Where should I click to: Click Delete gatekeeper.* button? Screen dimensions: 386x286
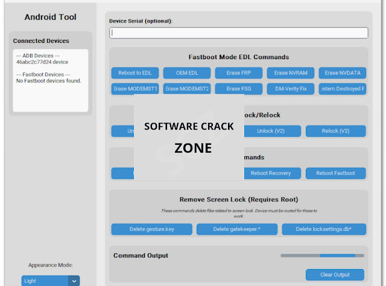(x=237, y=229)
